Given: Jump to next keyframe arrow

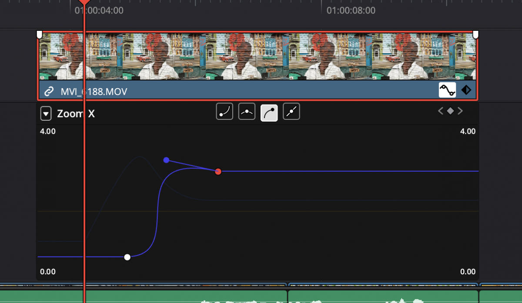Looking at the screenshot, I should coord(460,111).
